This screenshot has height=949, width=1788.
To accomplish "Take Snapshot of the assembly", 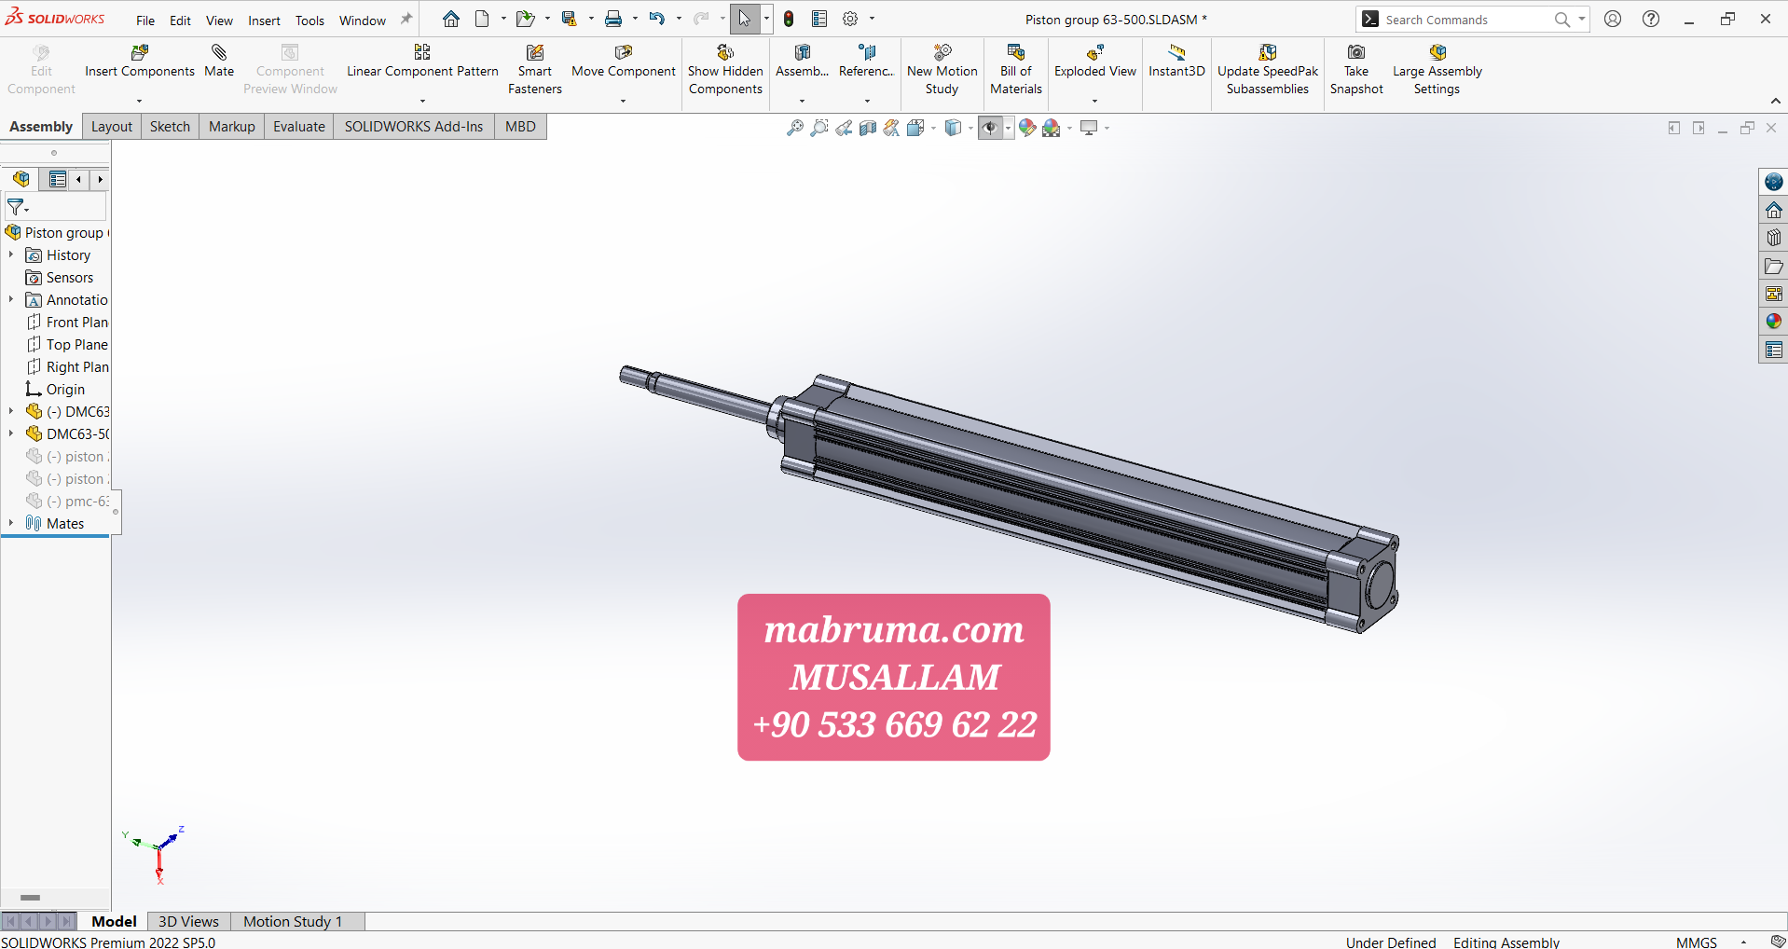I will [1356, 70].
